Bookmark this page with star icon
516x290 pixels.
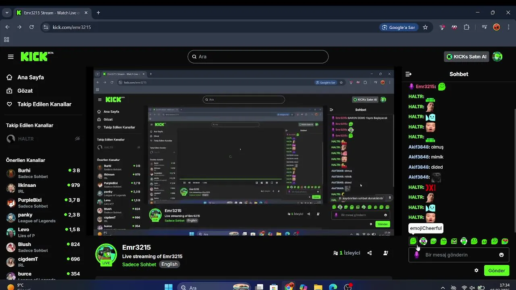tap(425, 27)
